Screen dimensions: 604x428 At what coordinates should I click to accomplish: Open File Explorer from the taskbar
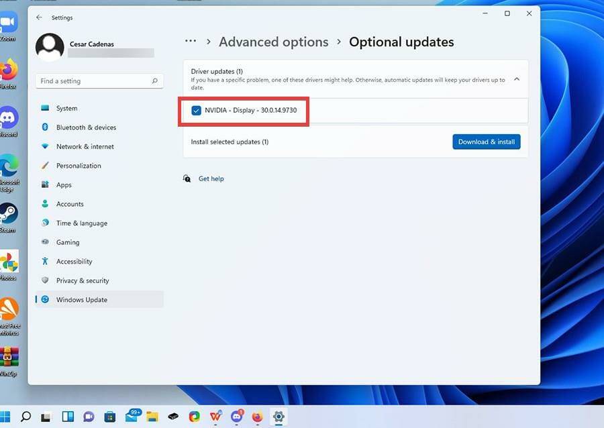[152, 417]
